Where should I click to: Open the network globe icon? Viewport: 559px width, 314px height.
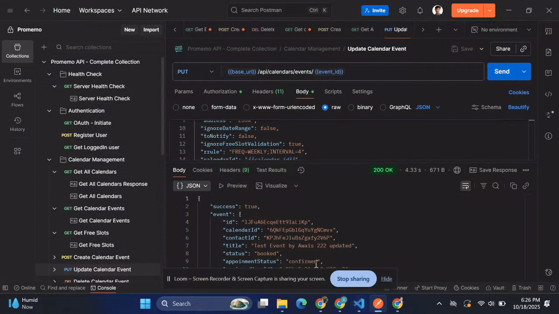pyautogui.click(x=457, y=170)
